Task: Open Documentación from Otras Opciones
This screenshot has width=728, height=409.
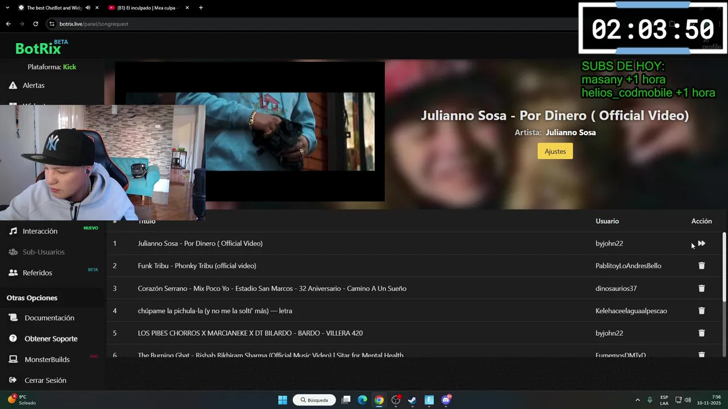Action: coord(49,318)
